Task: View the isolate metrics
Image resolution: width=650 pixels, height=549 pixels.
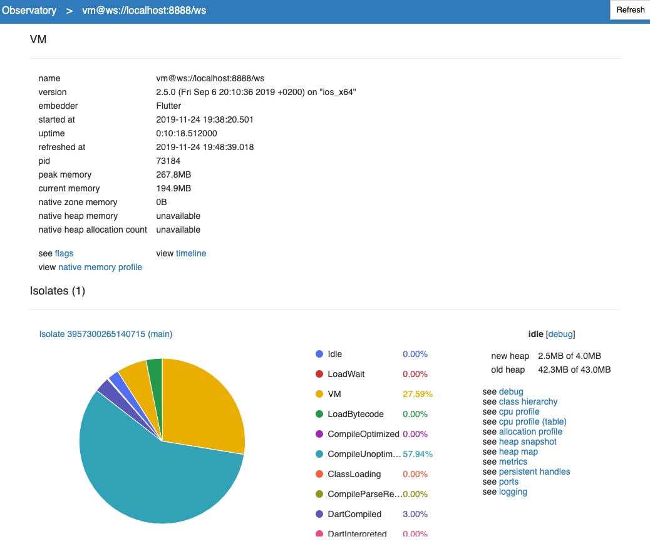Action: click(x=513, y=461)
